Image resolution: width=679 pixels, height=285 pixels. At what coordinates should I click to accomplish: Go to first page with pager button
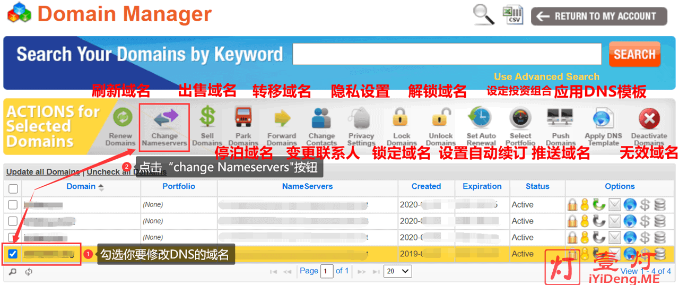click(274, 271)
